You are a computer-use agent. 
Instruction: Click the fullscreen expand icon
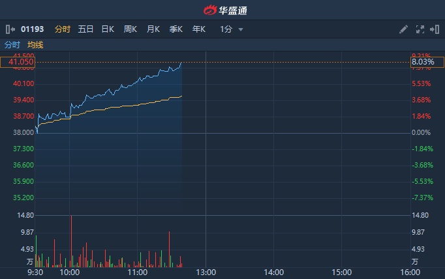(x=420, y=29)
